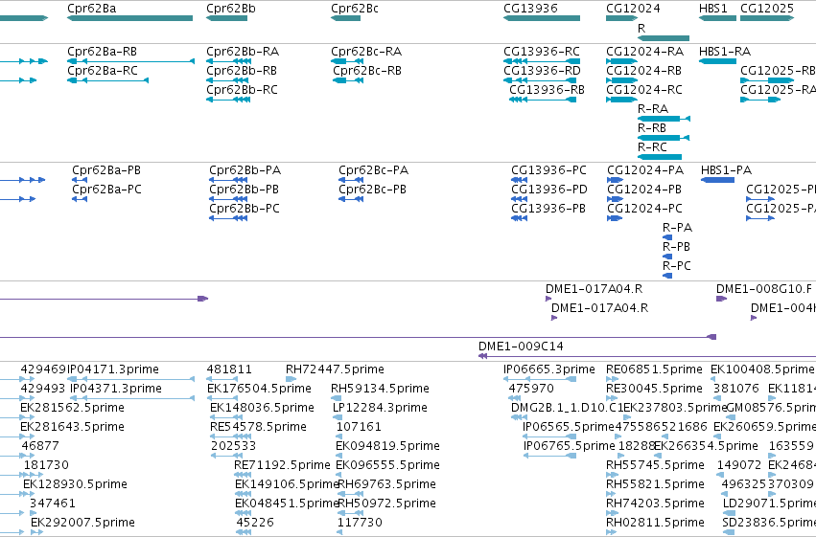
Task: Select protein label Cpr62Bb-PA
Action: [x=245, y=170]
